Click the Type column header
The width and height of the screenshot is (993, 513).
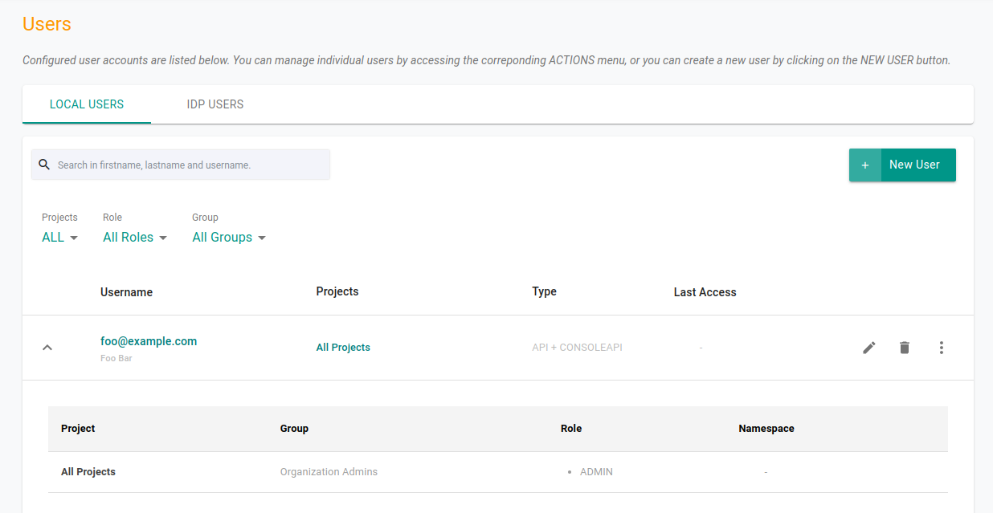(544, 291)
